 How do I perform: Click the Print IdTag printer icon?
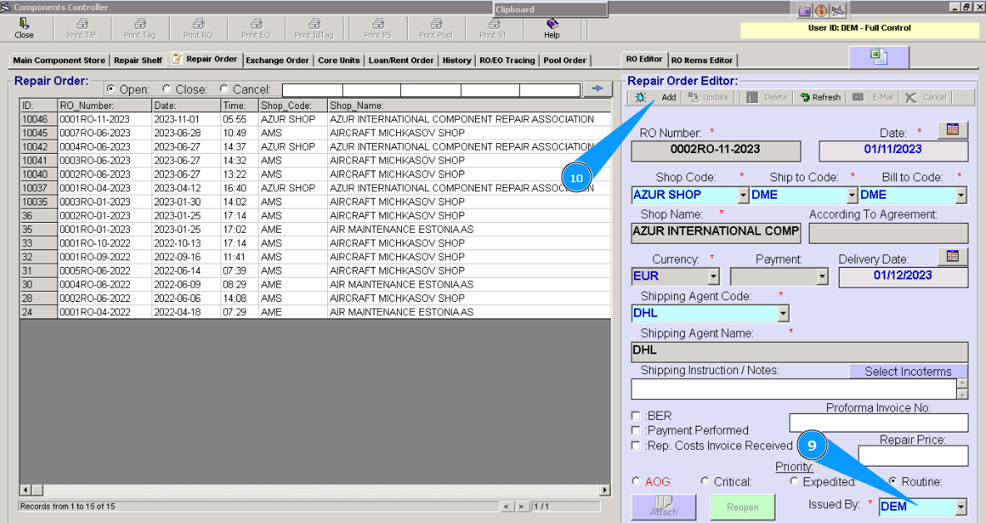315,23
